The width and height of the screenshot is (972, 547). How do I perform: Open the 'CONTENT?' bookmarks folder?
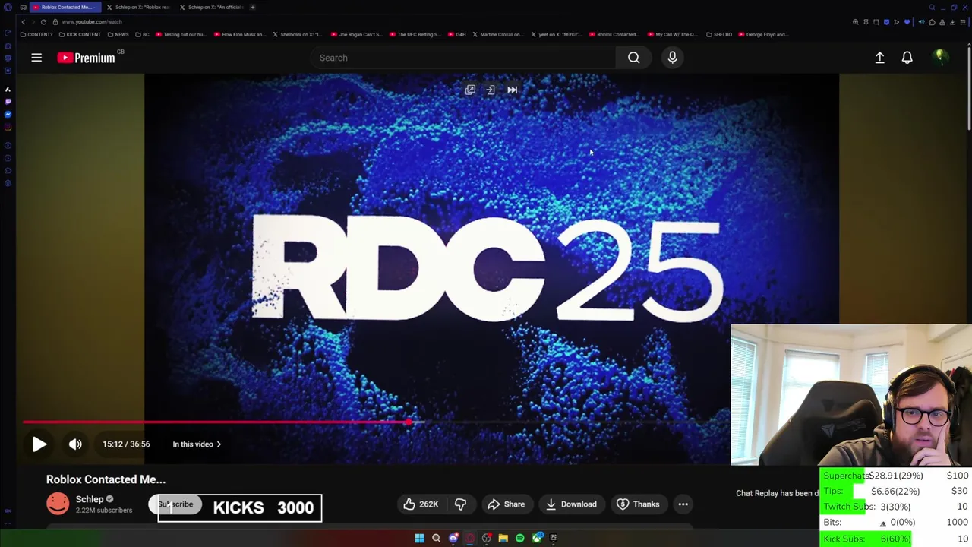point(36,35)
